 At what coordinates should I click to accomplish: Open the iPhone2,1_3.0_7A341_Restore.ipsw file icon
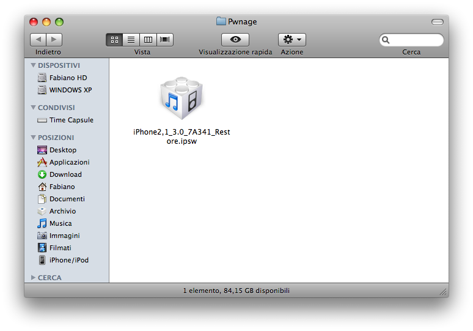point(181,99)
